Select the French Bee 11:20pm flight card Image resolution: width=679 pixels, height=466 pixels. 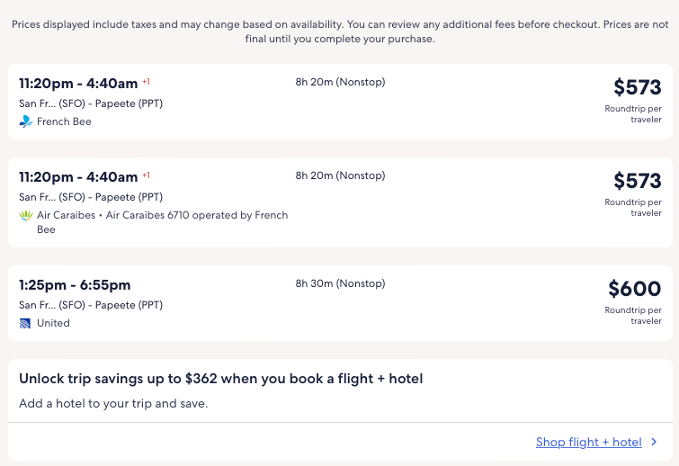click(339, 102)
